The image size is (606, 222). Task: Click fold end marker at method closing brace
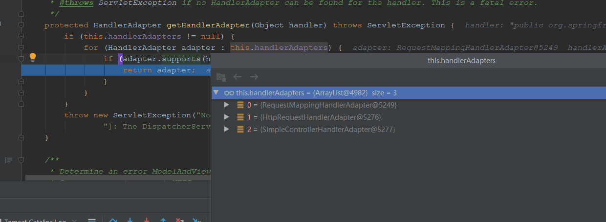(x=21, y=138)
